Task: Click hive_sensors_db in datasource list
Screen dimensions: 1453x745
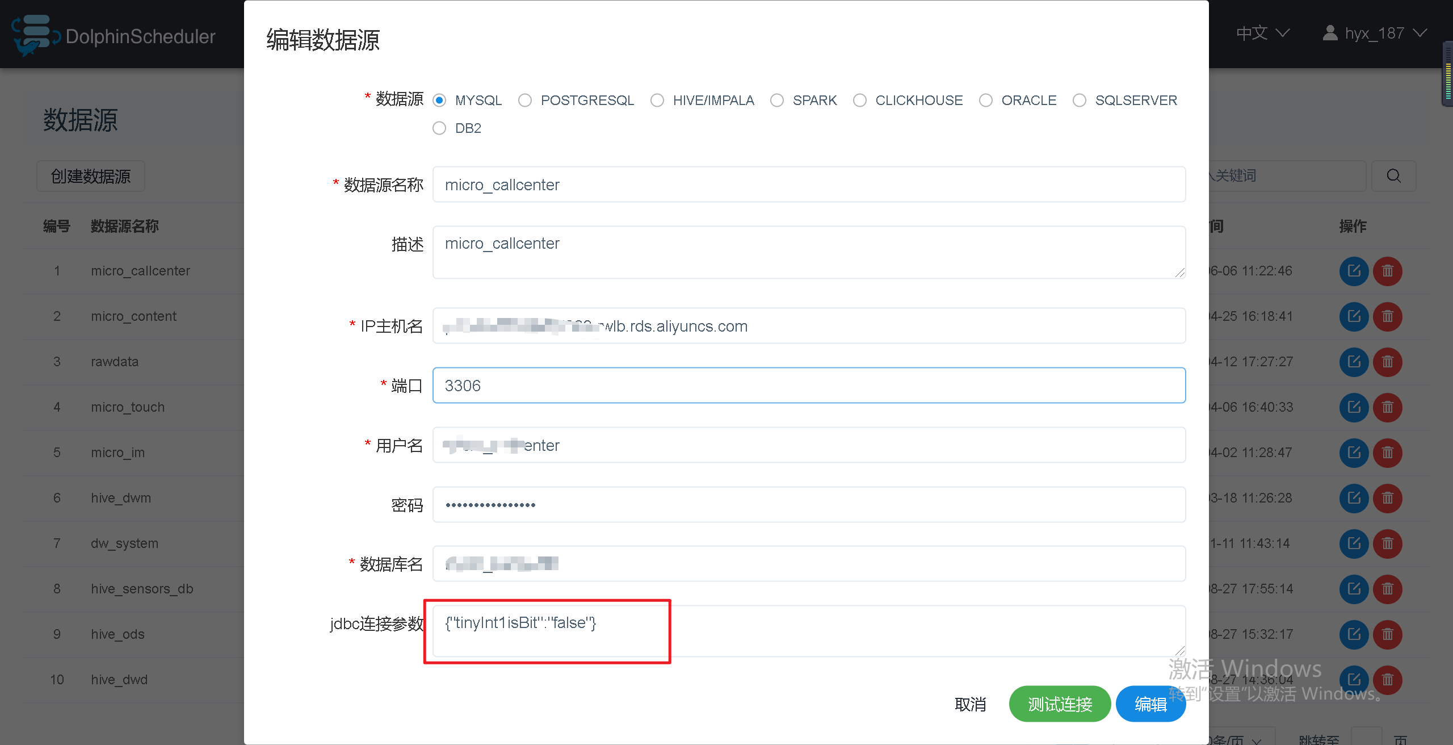Action: coord(142,589)
